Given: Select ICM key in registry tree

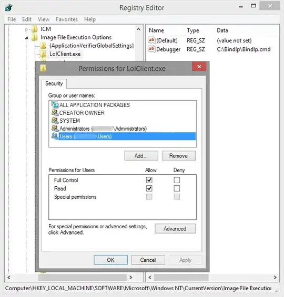Looking at the screenshot, I should click(46, 29).
